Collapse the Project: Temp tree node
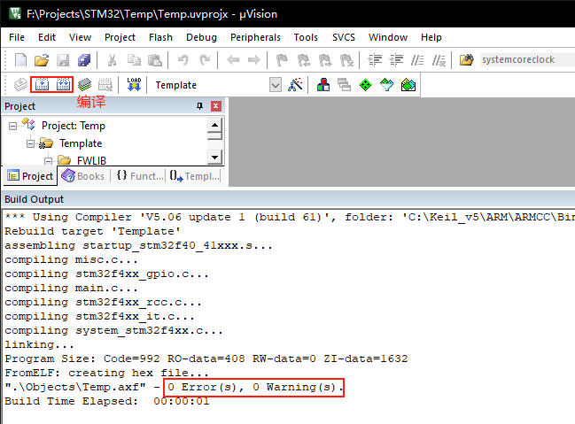Viewport: 575px width, 424px height. [x=13, y=126]
